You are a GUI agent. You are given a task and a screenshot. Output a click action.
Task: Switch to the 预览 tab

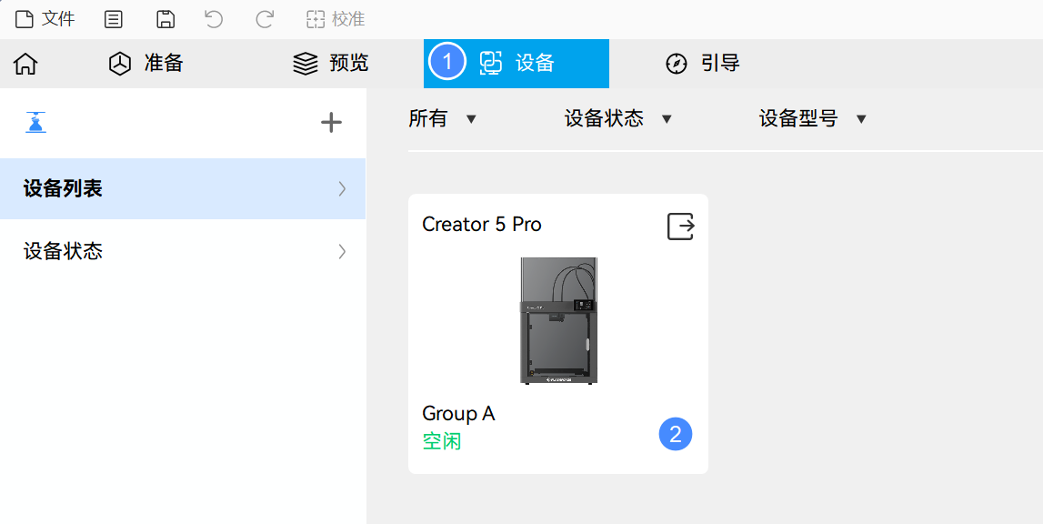pos(331,64)
